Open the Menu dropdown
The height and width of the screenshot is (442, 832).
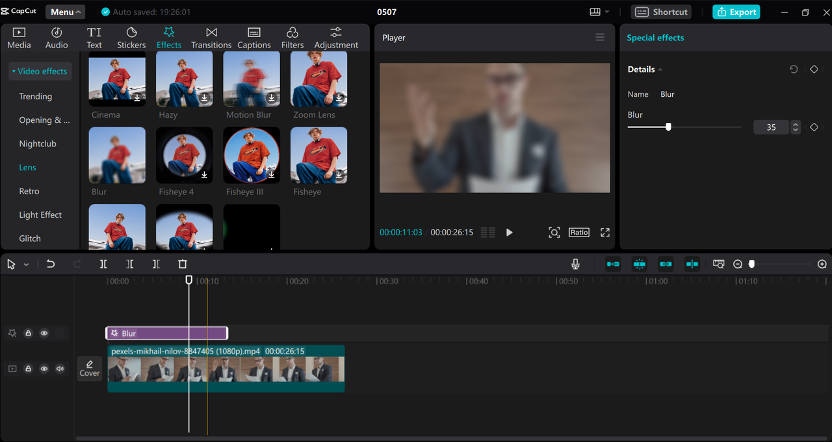[66, 12]
